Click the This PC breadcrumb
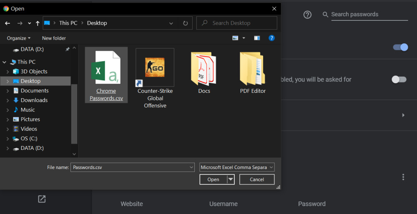The width and height of the screenshot is (417, 214). click(x=68, y=23)
